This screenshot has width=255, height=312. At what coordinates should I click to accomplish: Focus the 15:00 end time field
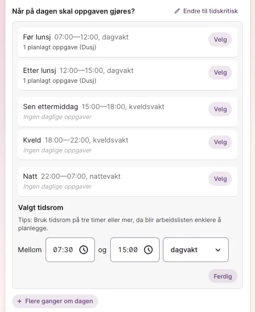(135, 249)
